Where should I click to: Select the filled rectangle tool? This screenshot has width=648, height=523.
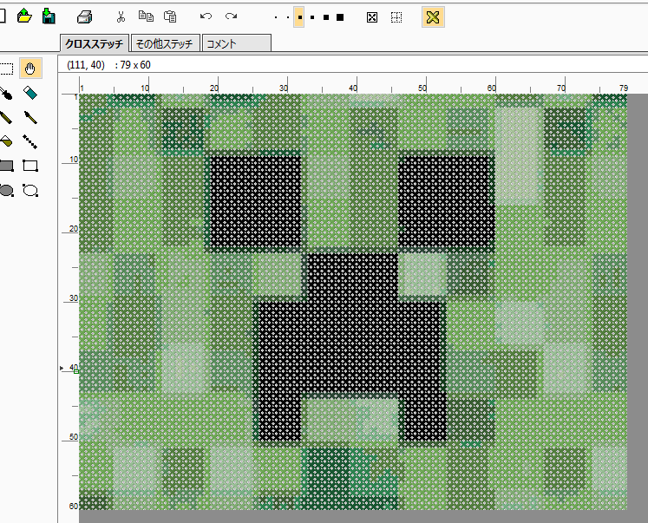[6, 166]
